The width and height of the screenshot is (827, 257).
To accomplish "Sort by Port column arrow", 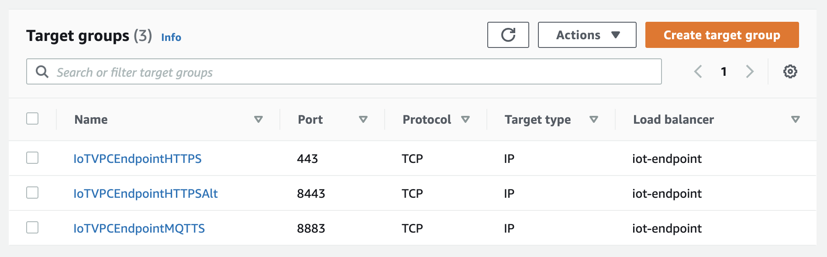I will pyautogui.click(x=363, y=119).
